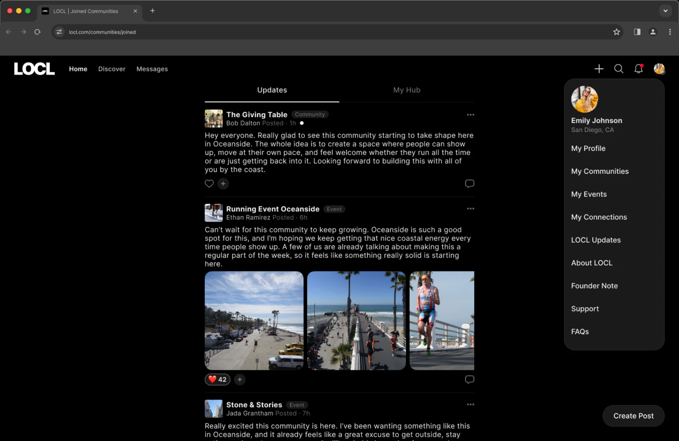
Task: Open a new browser tab
Action: (153, 11)
